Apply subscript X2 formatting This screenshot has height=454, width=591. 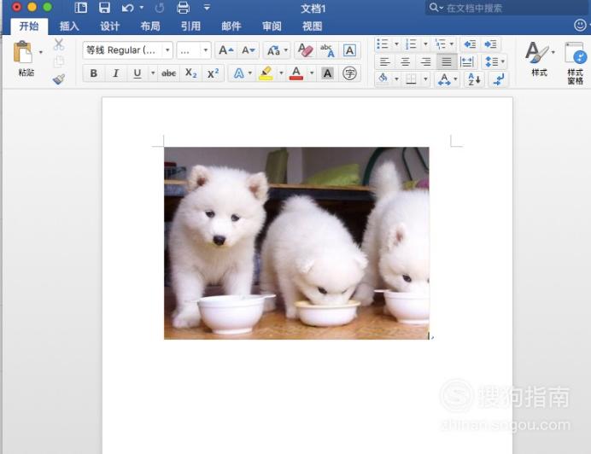[x=190, y=73]
